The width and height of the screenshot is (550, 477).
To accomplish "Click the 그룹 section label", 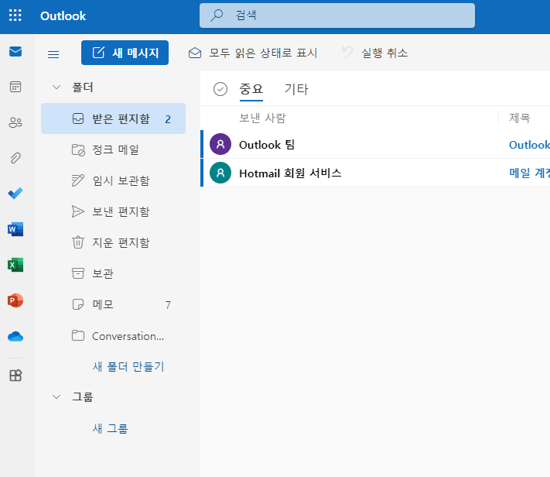I will (83, 397).
